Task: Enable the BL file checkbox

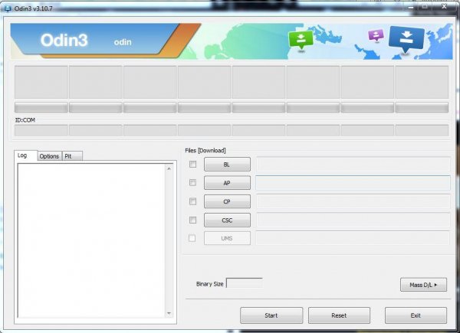Action: point(192,165)
